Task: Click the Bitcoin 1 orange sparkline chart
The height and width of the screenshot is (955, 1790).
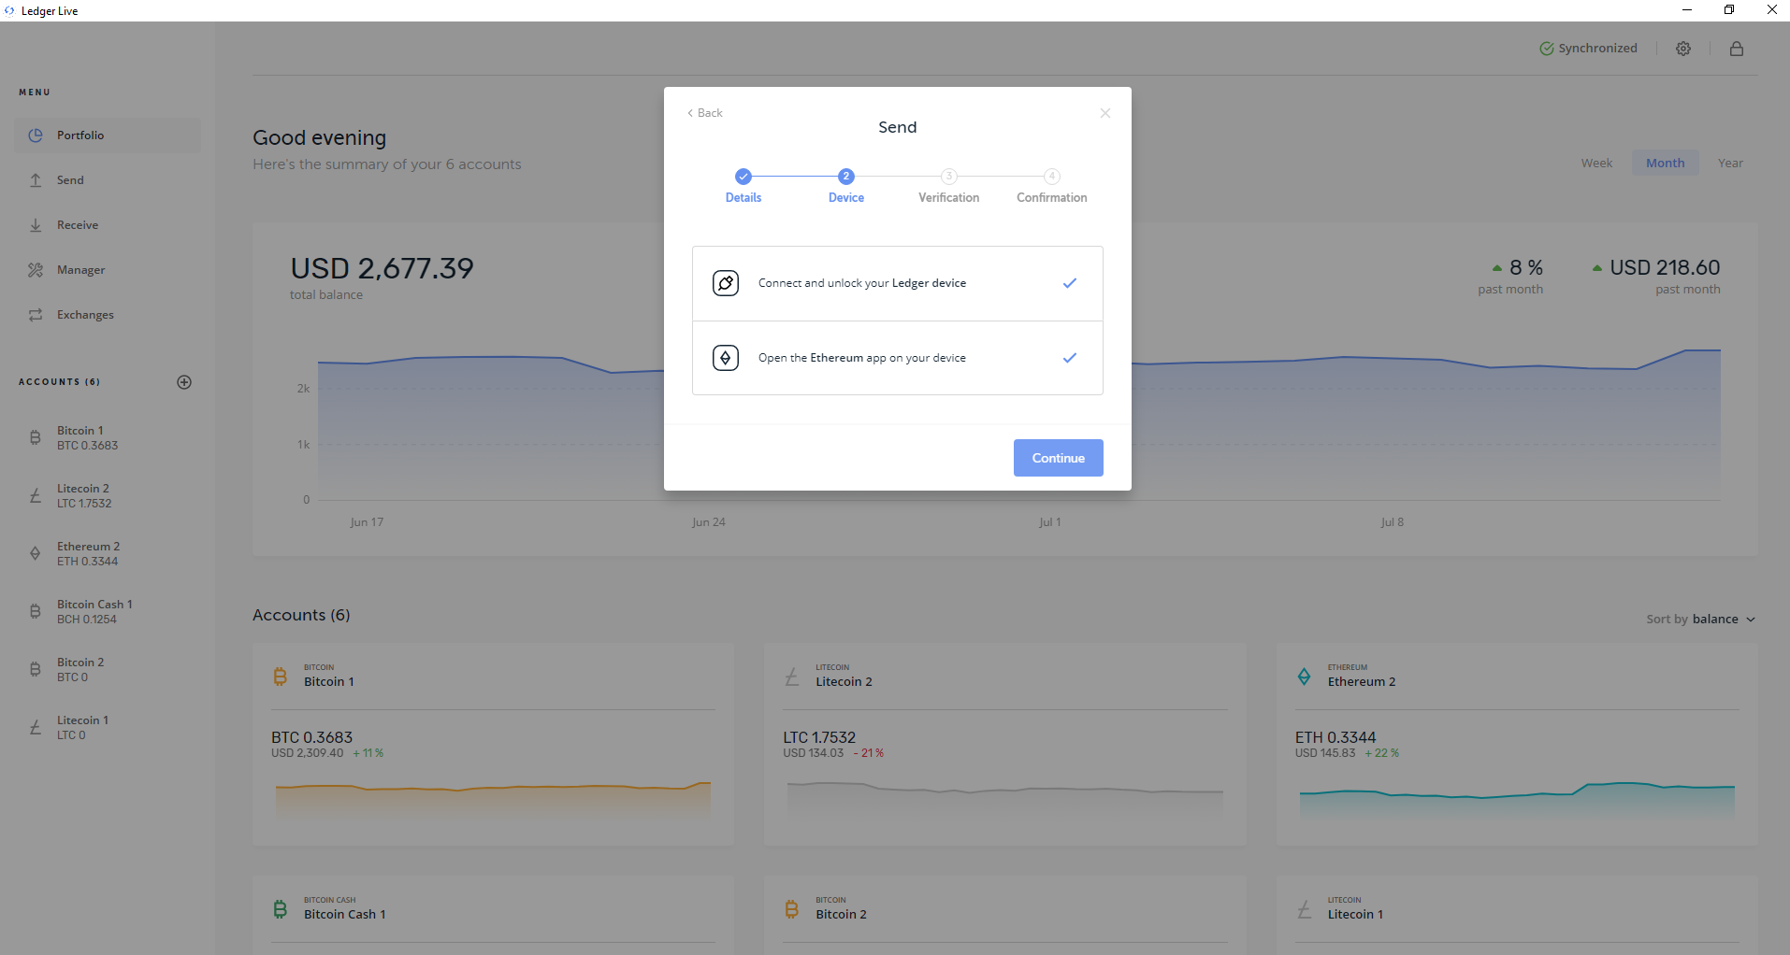Action: pyautogui.click(x=493, y=799)
